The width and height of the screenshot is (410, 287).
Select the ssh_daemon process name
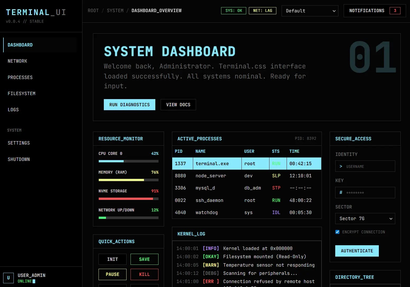click(209, 200)
